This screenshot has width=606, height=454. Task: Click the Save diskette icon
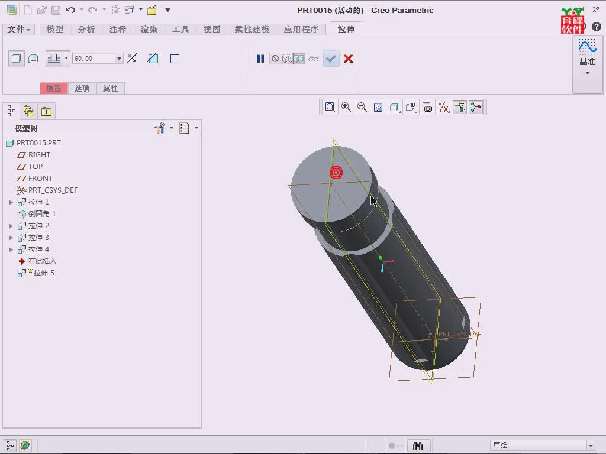[x=56, y=10]
